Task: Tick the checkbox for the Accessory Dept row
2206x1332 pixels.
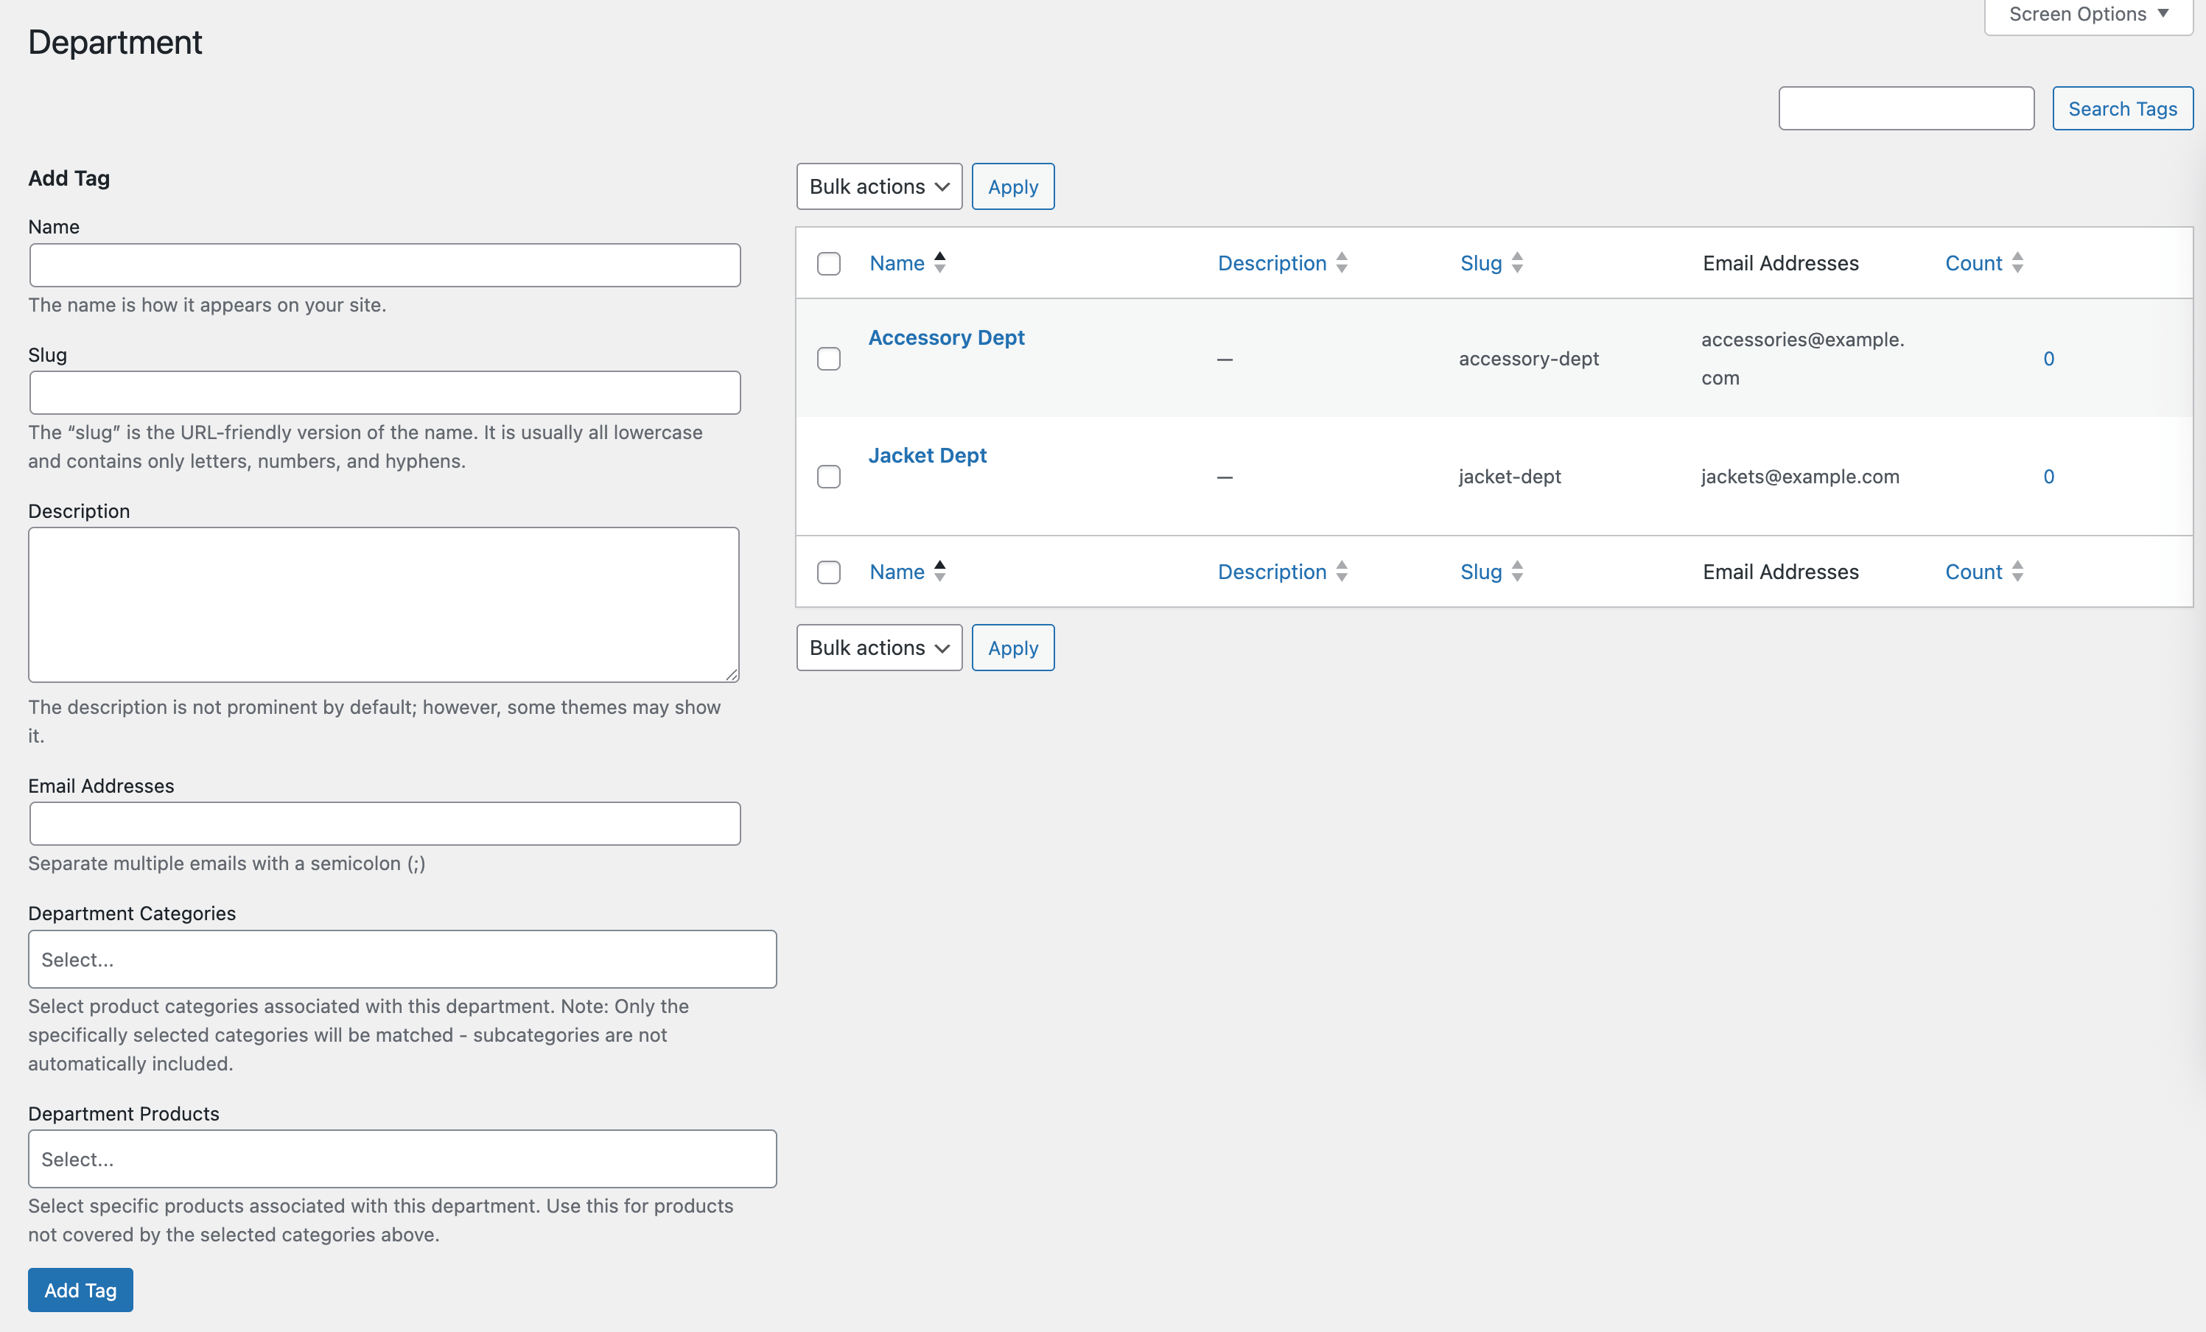Action: pyautogui.click(x=828, y=358)
